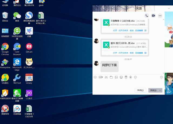Click the sender avatar beside 网罗灯下黑
The height and width of the screenshot is (124, 173).
click(x=96, y=63)
